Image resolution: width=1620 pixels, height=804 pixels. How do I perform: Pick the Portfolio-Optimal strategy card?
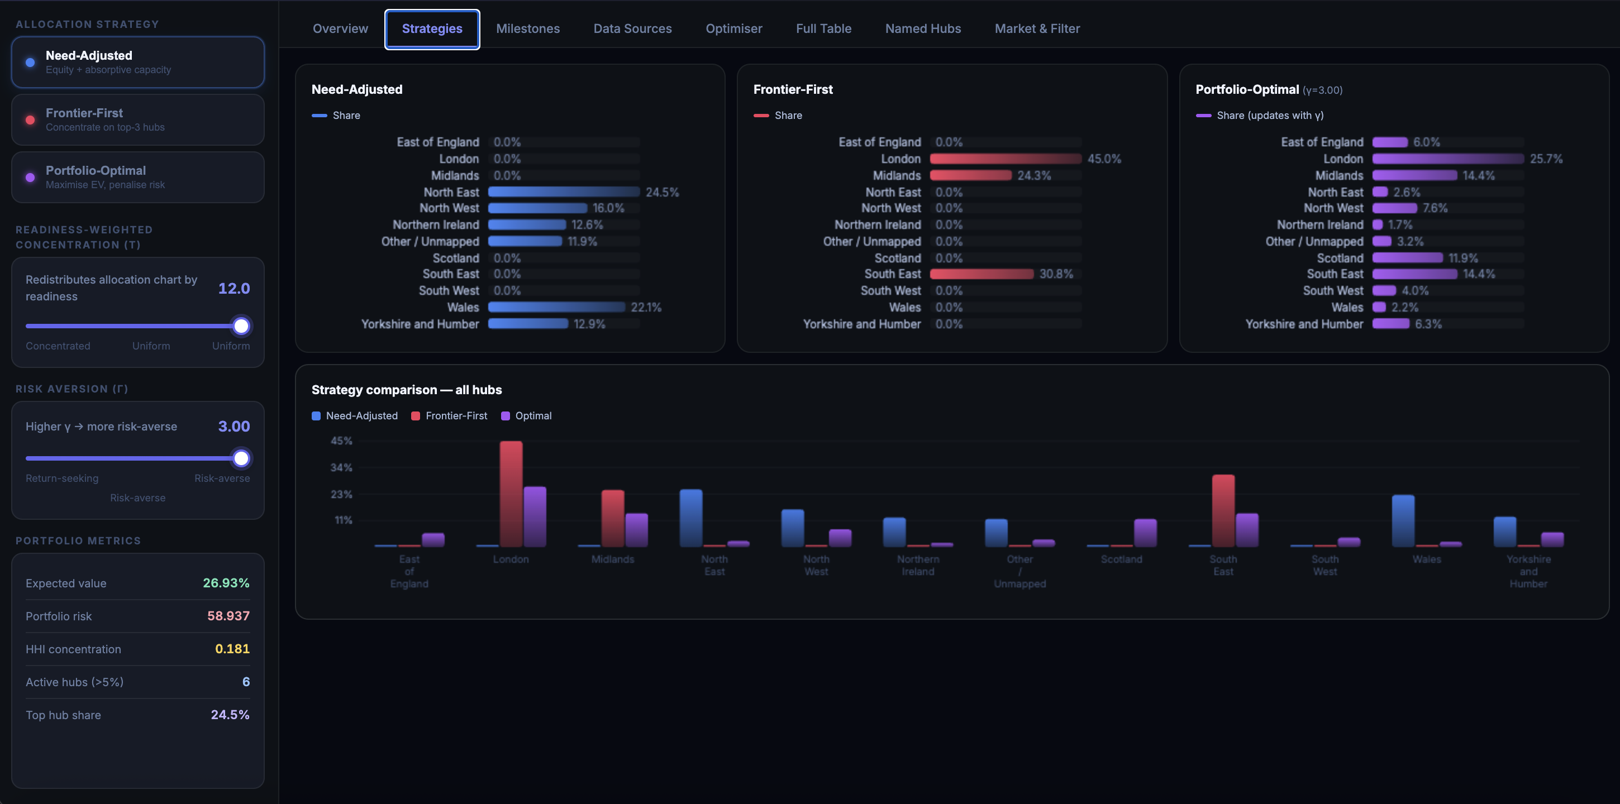pyautogui.click(x=137, y=177)
